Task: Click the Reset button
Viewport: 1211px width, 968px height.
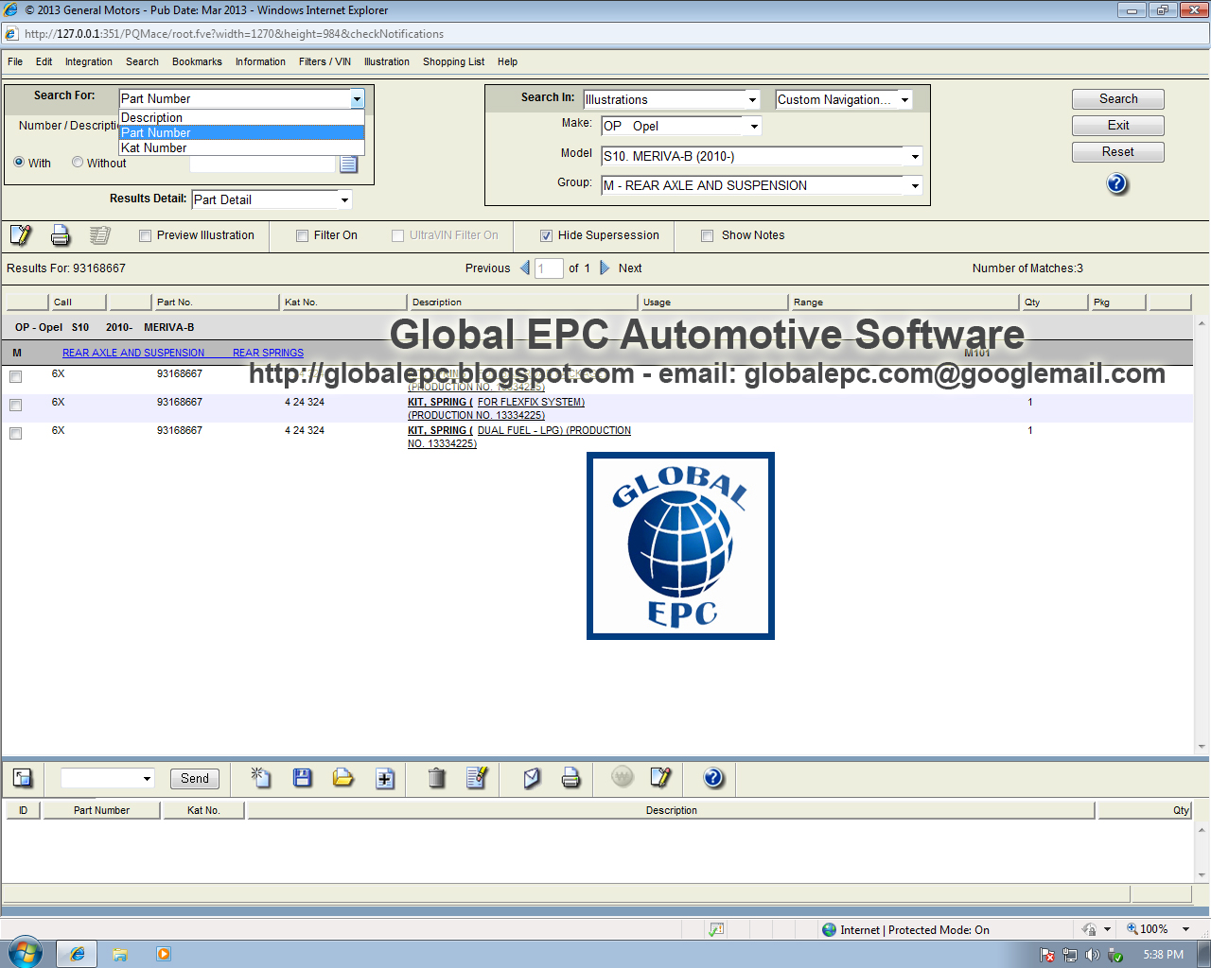Action: [1118, 151]
